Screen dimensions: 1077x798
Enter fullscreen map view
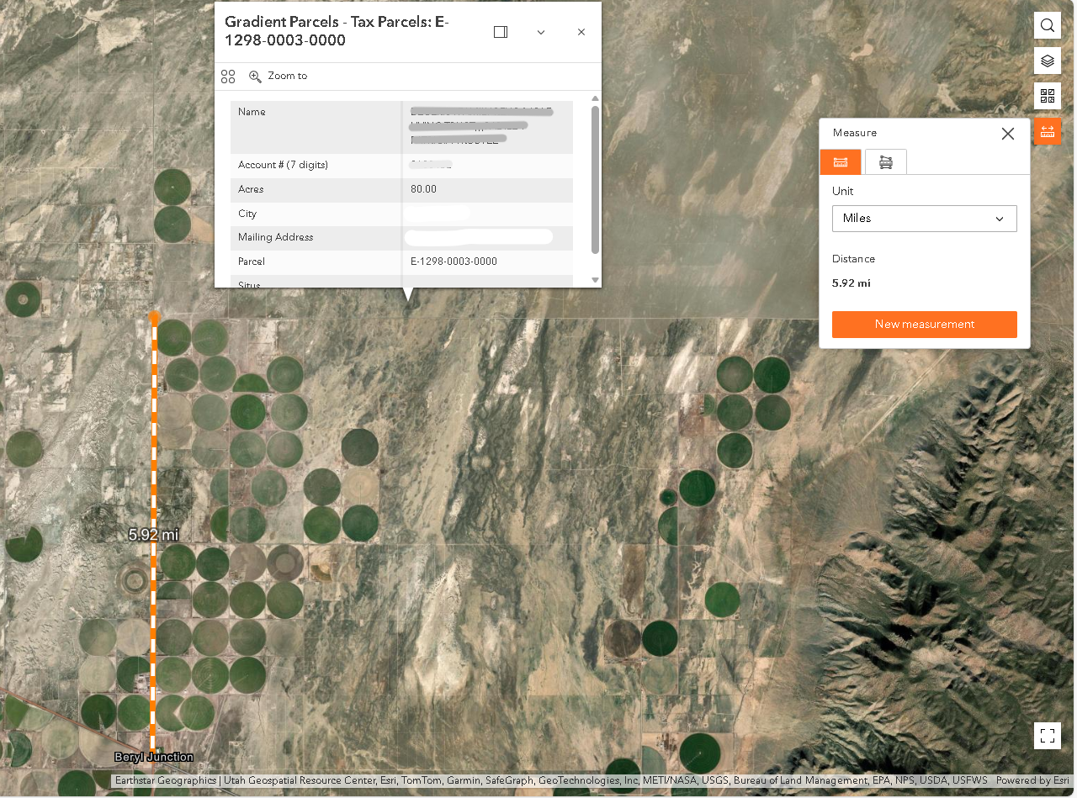click(x=1047, y=736)
